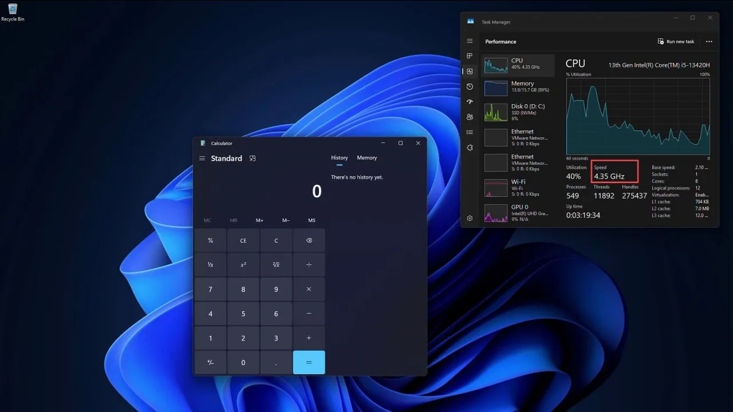
Task: Select CPU in Task Manager performance list
Action: 518,65
